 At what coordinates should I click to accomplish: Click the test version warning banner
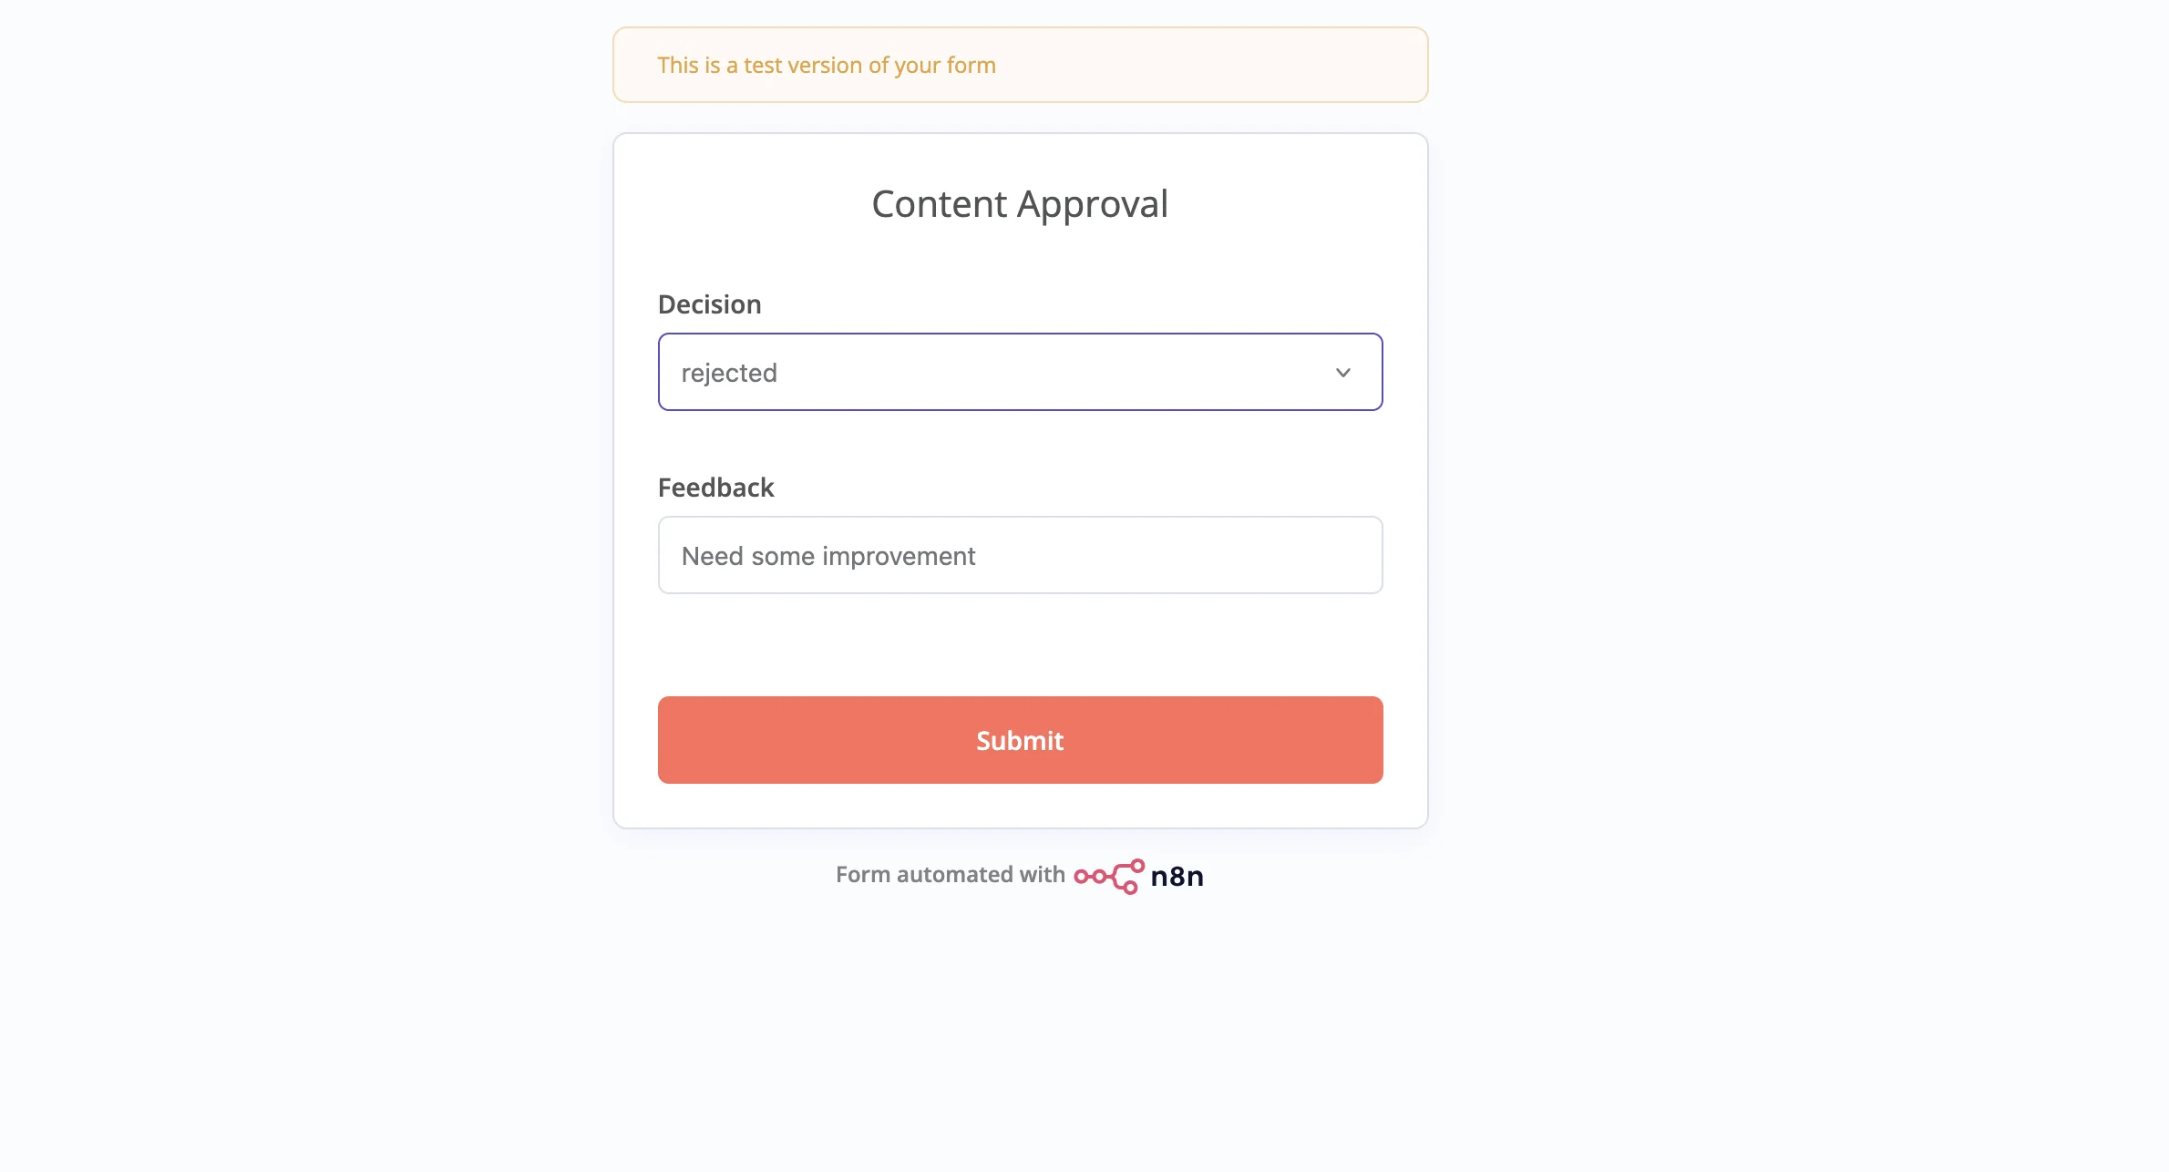[x=1019, y=64]
